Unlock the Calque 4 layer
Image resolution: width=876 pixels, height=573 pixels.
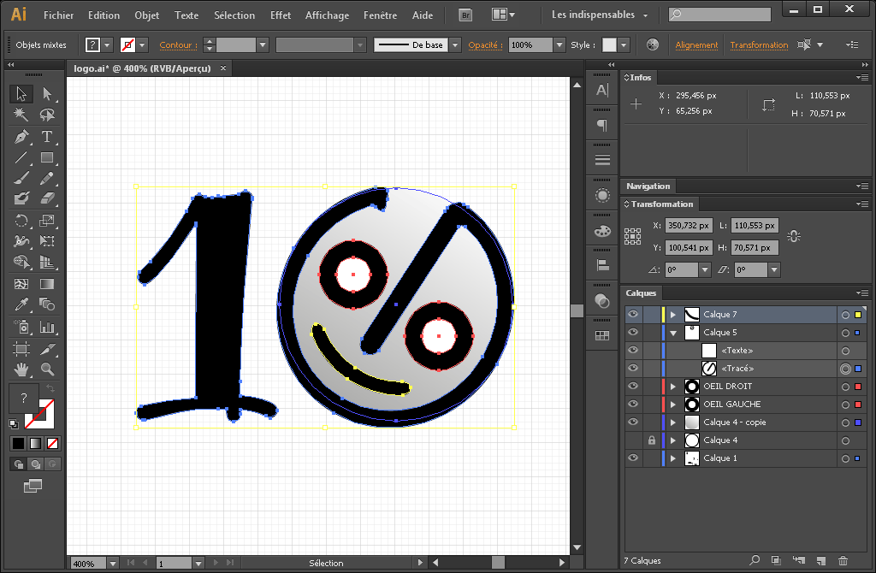pos(652,440)
